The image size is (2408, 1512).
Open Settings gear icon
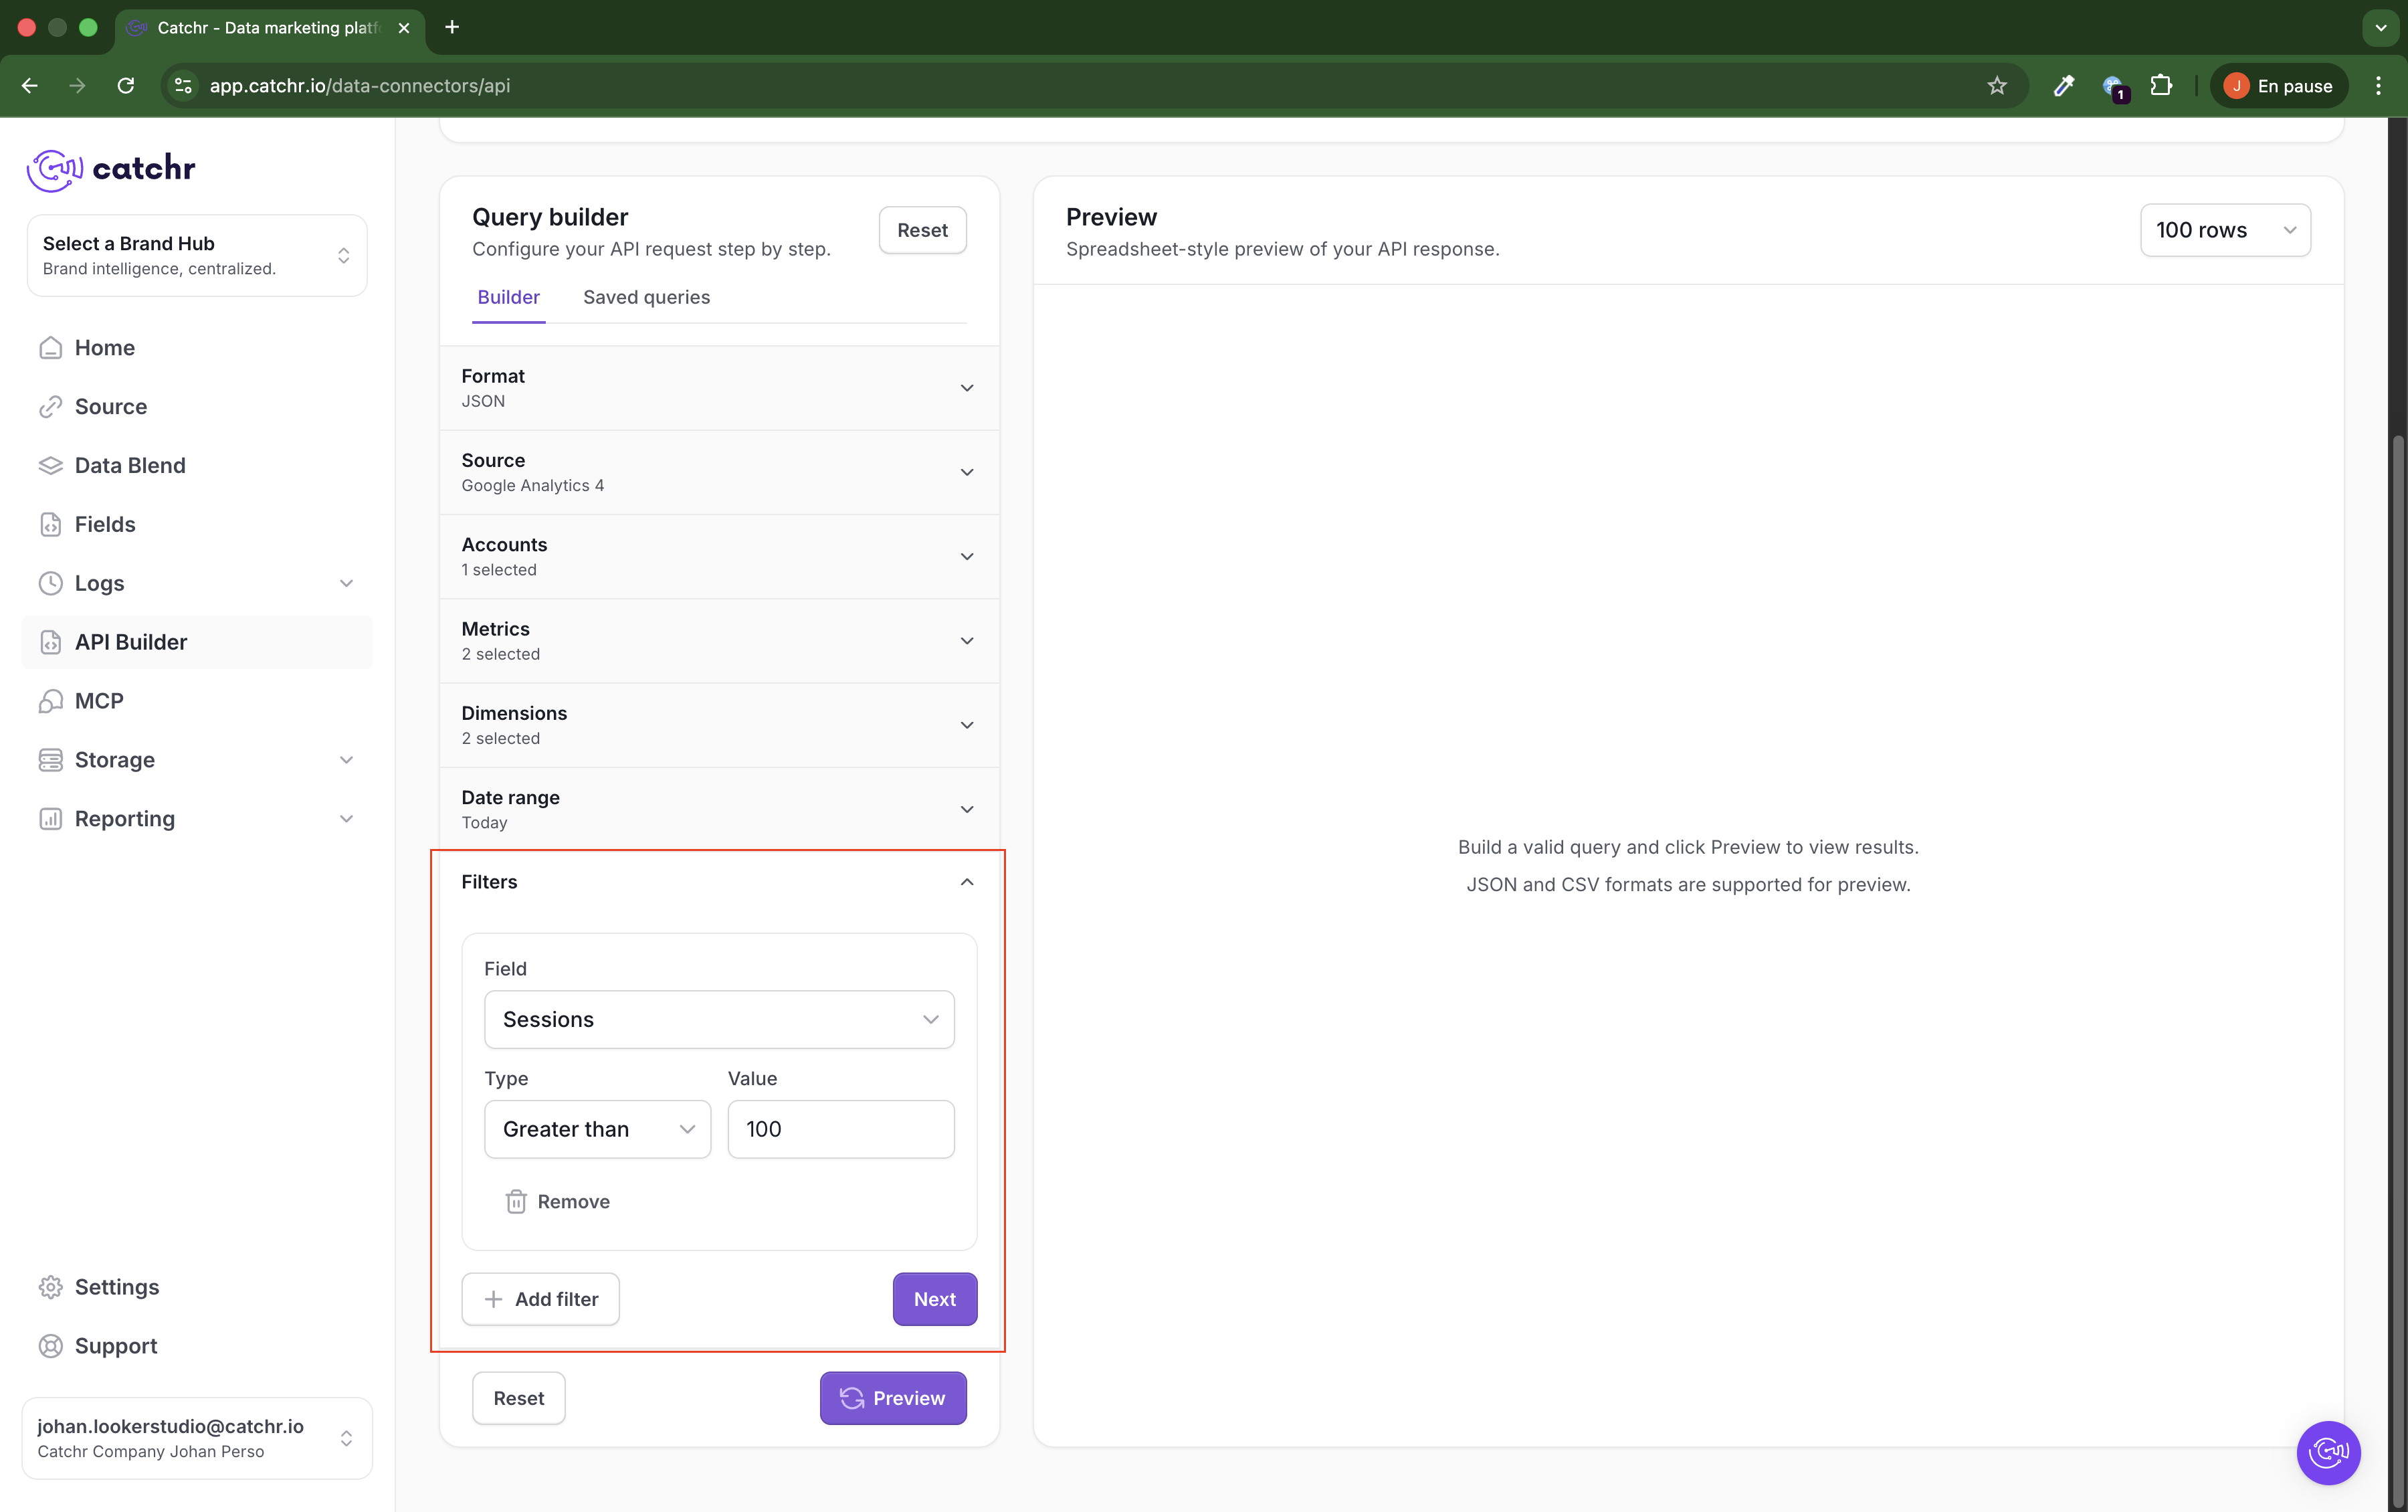coord(50,1287)
